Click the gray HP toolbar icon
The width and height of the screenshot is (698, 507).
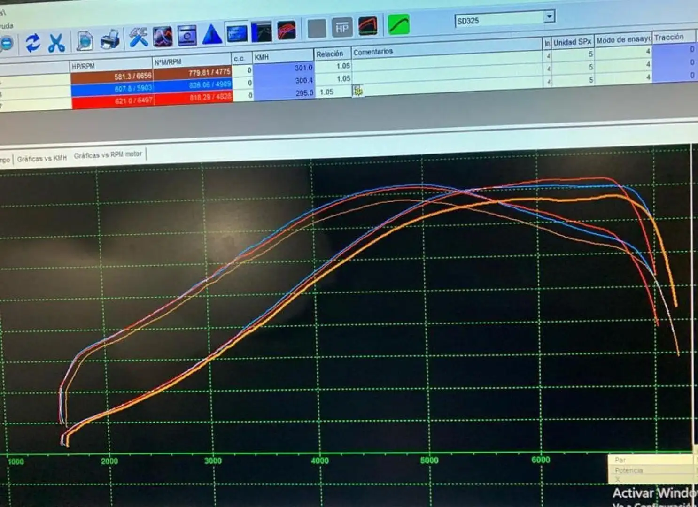click(341, 28)
